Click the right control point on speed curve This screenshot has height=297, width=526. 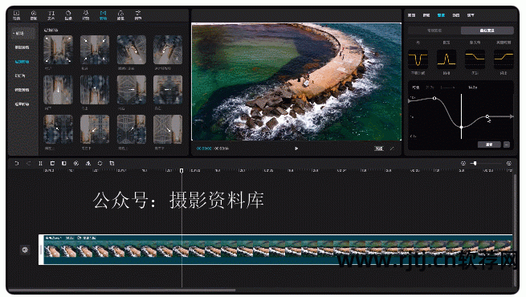pos(487,116)
